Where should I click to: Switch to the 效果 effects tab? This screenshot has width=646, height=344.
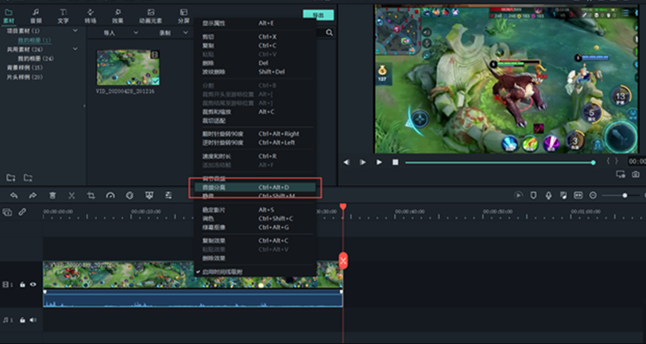pos(118,16)
